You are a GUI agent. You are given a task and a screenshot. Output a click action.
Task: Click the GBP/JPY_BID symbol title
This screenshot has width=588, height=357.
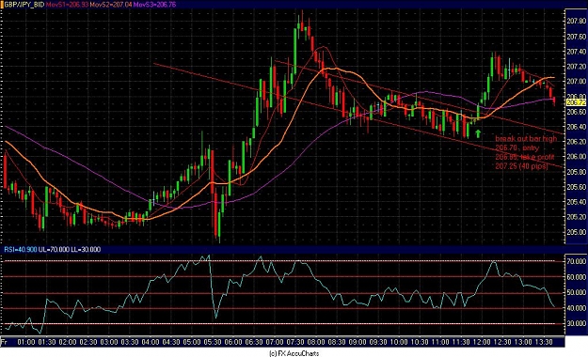tap(24, 5)
